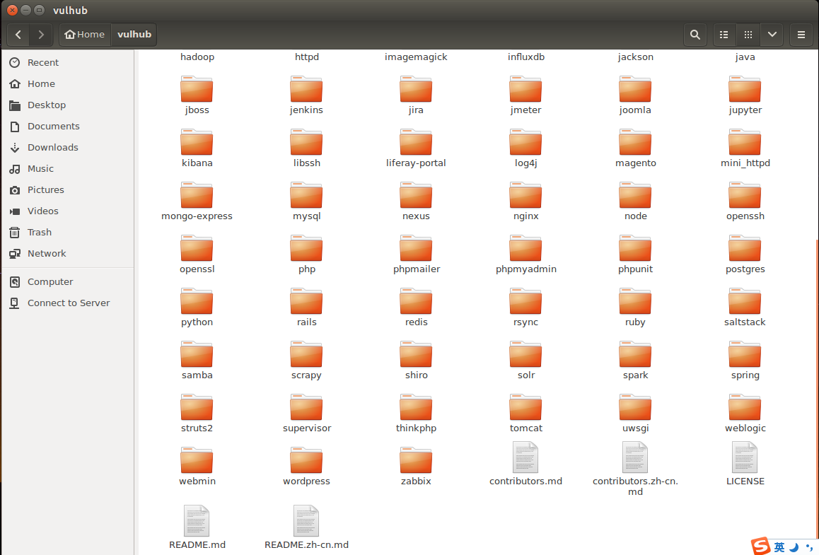This screenshot has height=555, width=819.
Task: Select the jboss folder icon
Action: [197, 89]
